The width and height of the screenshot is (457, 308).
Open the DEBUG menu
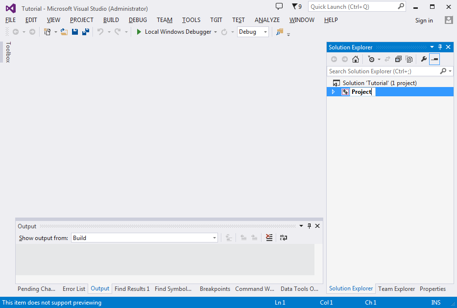(x=138, y=20)
